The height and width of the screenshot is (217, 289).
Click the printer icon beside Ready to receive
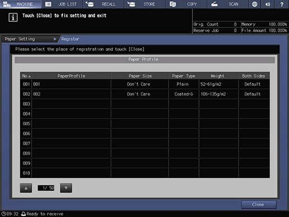point(23,214)
